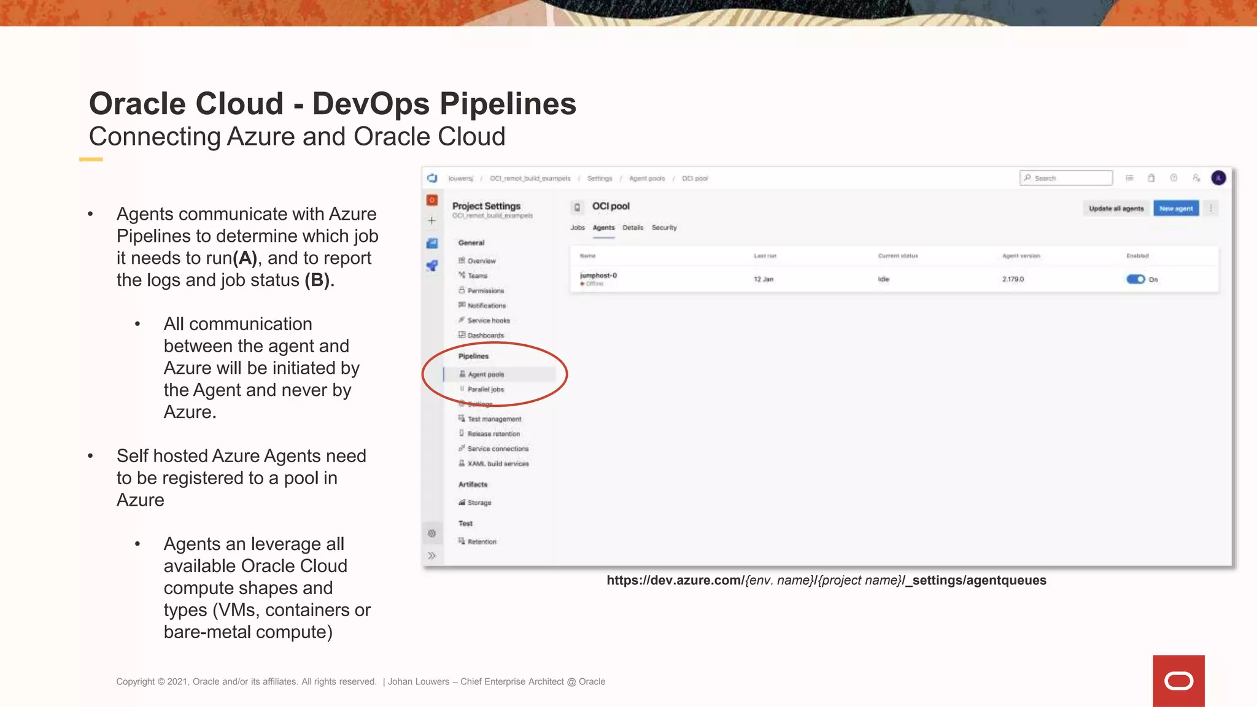The height and width of the screenshot is (707, 1257).
Task: Click the Service hooks icon
Action: coord(462,320)
